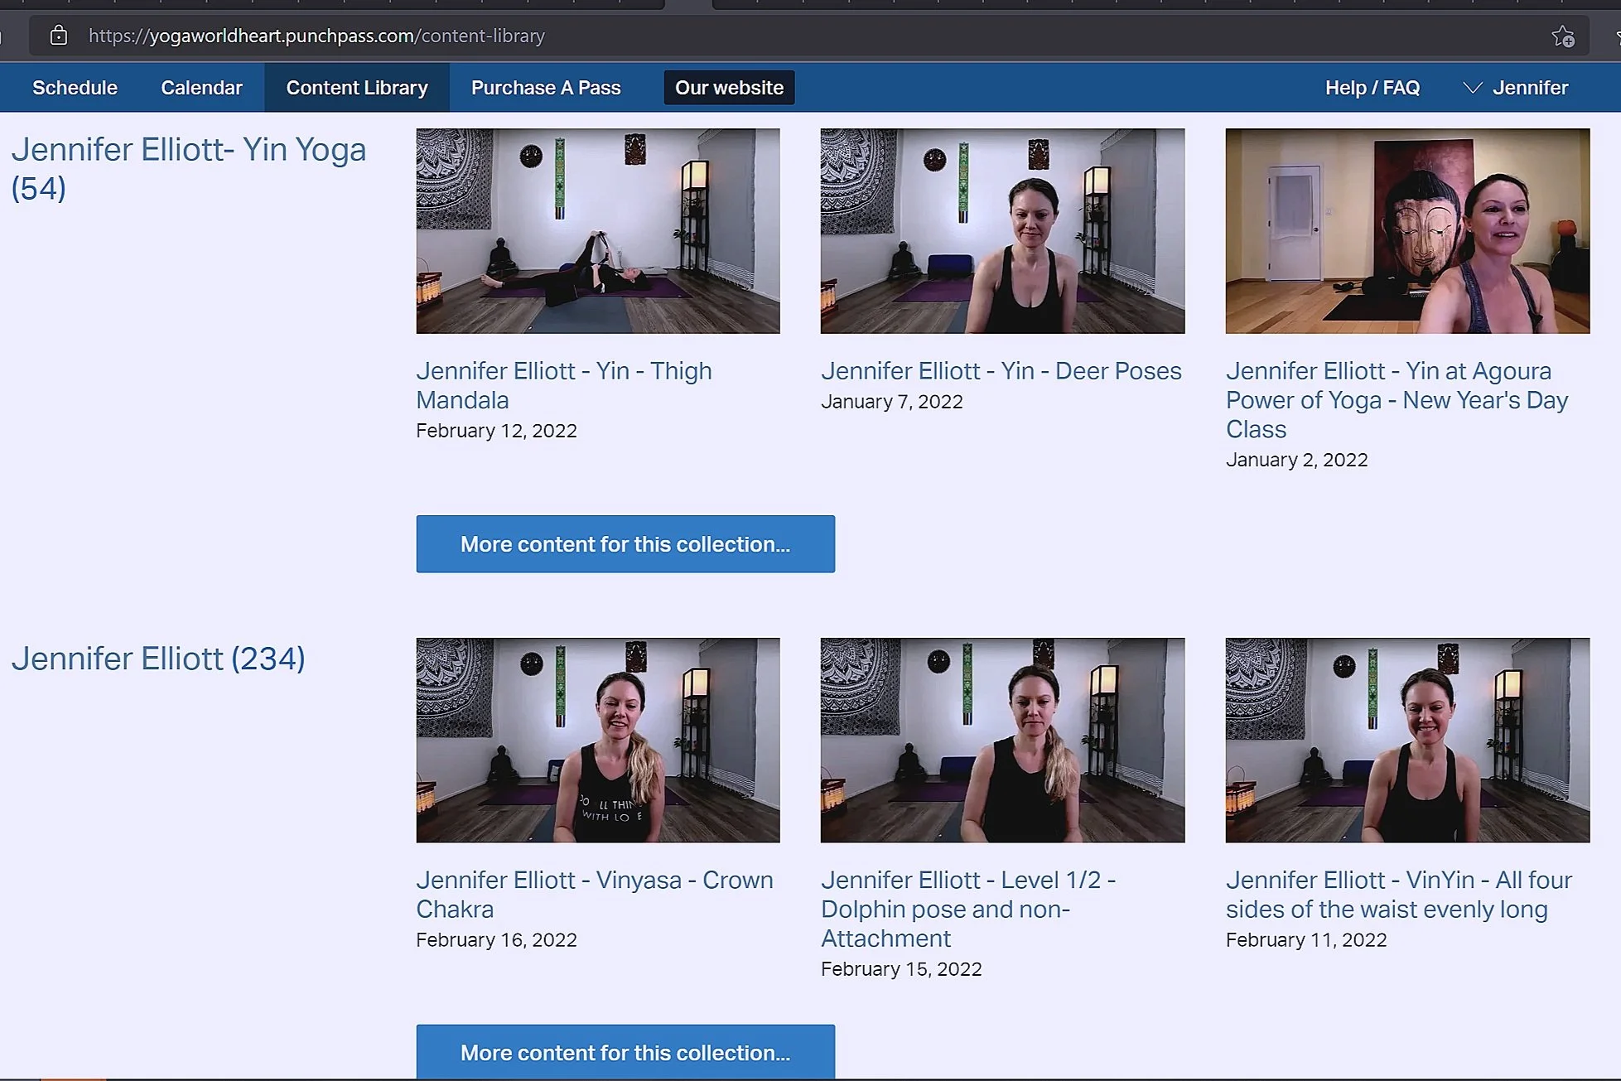This screenshot has width=1621, height=1081.
Task: Open Yin Thigh Mandala video thumbnail
Action: (x=597, y=231)
